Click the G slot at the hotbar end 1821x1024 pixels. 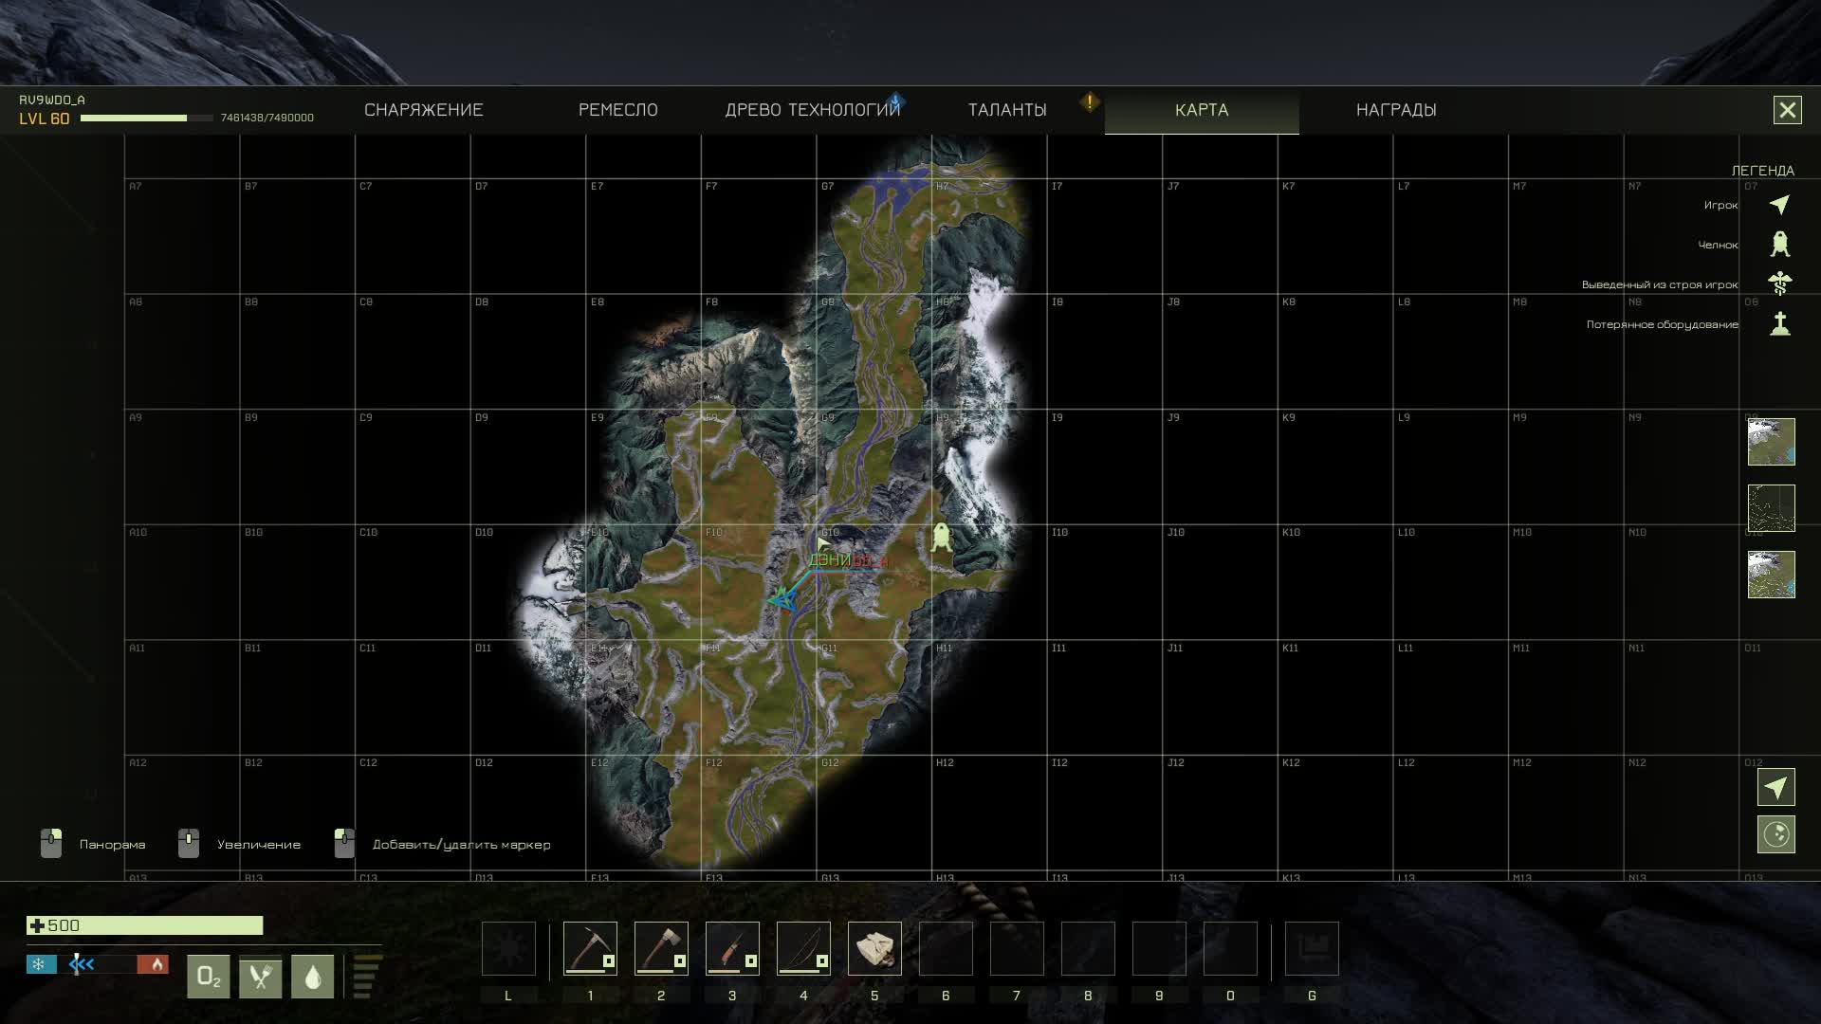pos(1312,948)
